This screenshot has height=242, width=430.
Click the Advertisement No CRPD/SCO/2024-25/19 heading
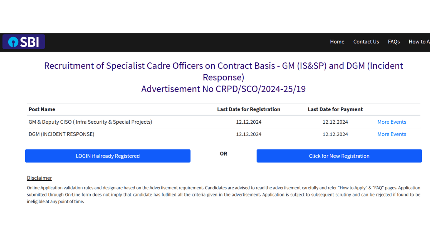223,89
